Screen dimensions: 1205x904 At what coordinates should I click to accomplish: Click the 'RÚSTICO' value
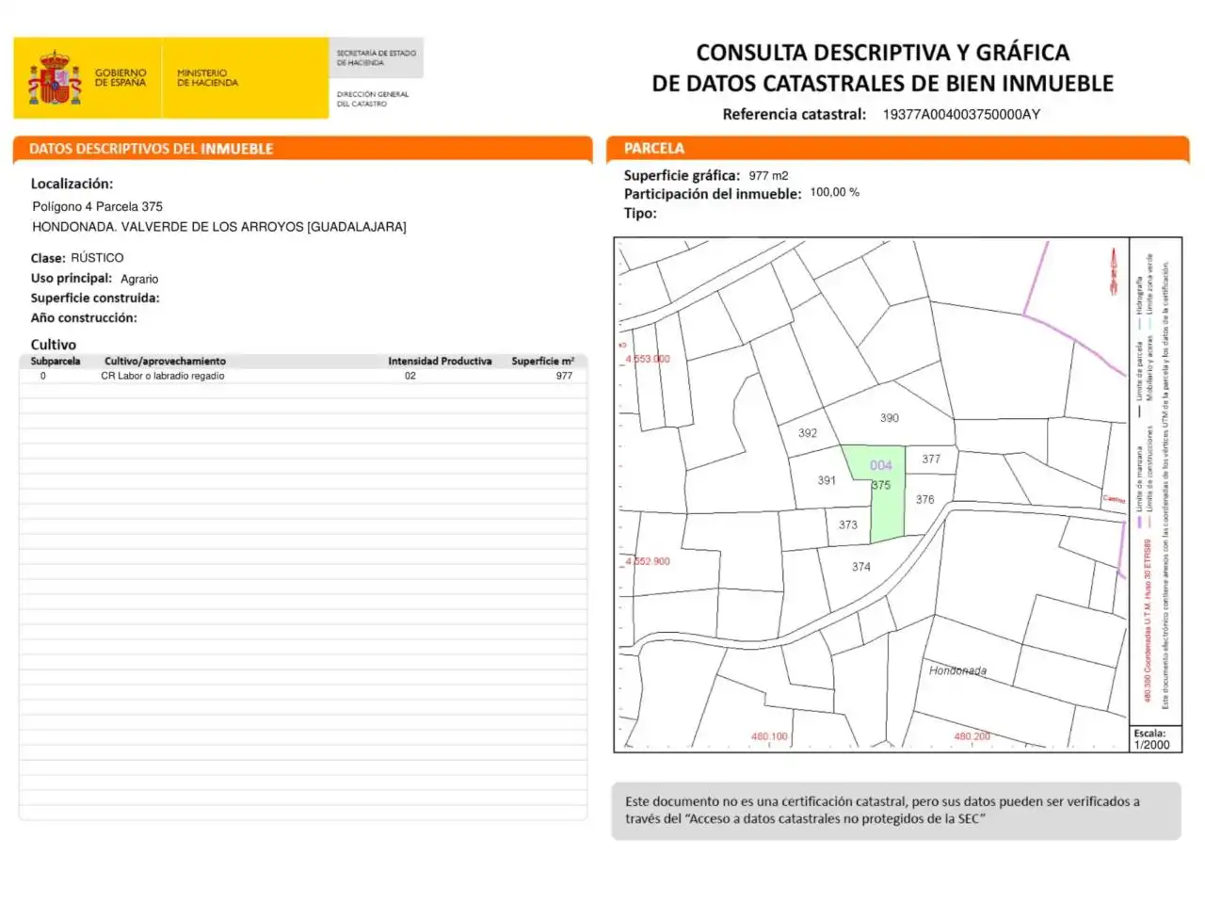click(97, 258)
